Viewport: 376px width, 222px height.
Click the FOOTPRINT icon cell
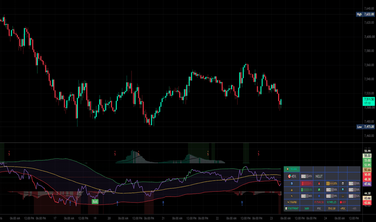pyautogui.click(x=292, y=209)
